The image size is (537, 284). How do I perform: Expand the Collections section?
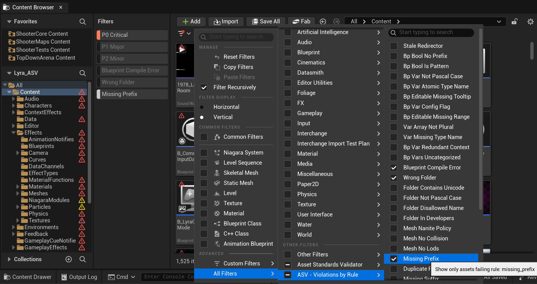click(x=9, y=259)
